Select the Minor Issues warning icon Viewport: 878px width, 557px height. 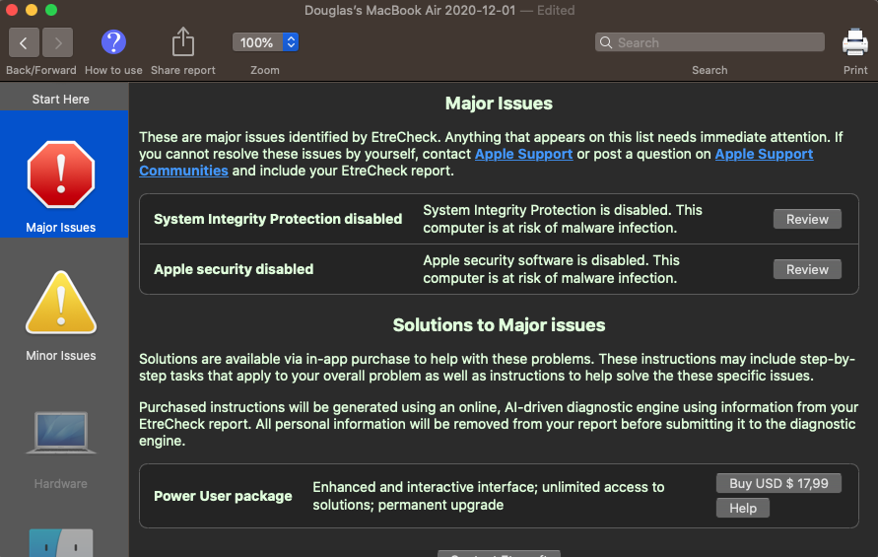tap(61, 303)
